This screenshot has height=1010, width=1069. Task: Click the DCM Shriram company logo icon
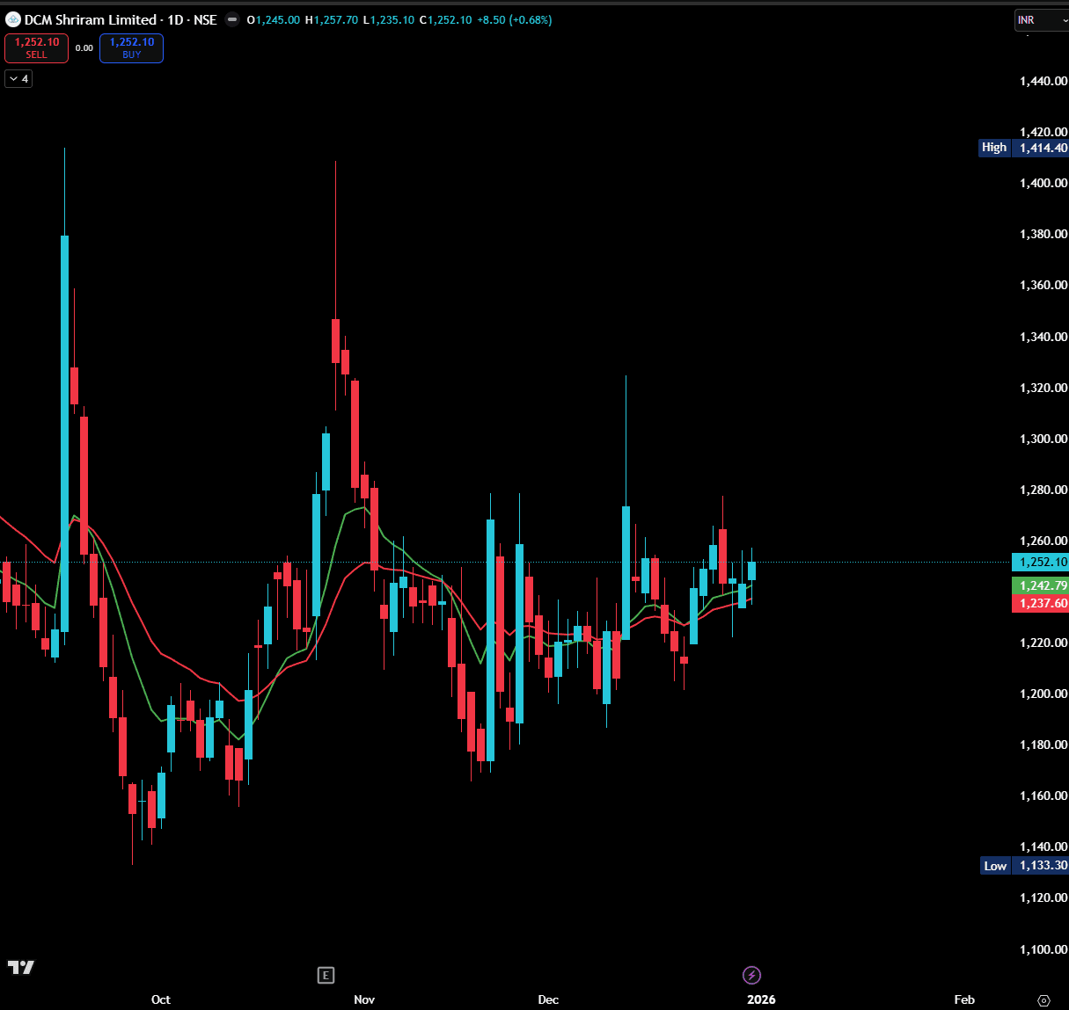[13, 19]
